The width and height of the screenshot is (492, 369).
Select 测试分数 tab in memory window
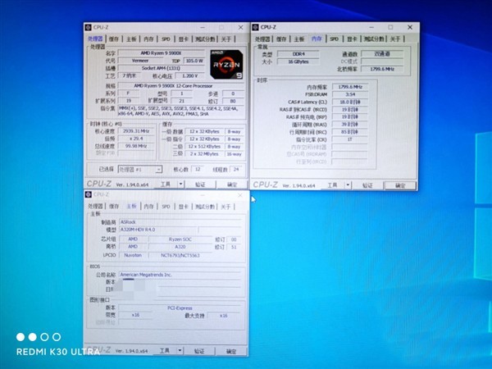(374, 39)
